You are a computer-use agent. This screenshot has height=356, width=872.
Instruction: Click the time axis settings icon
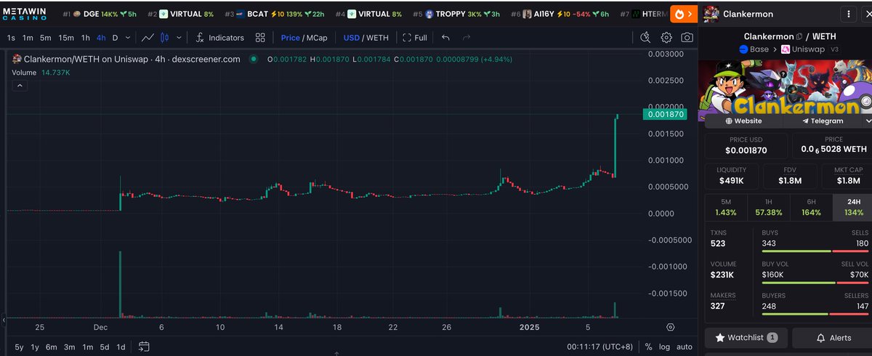point(670,327)
